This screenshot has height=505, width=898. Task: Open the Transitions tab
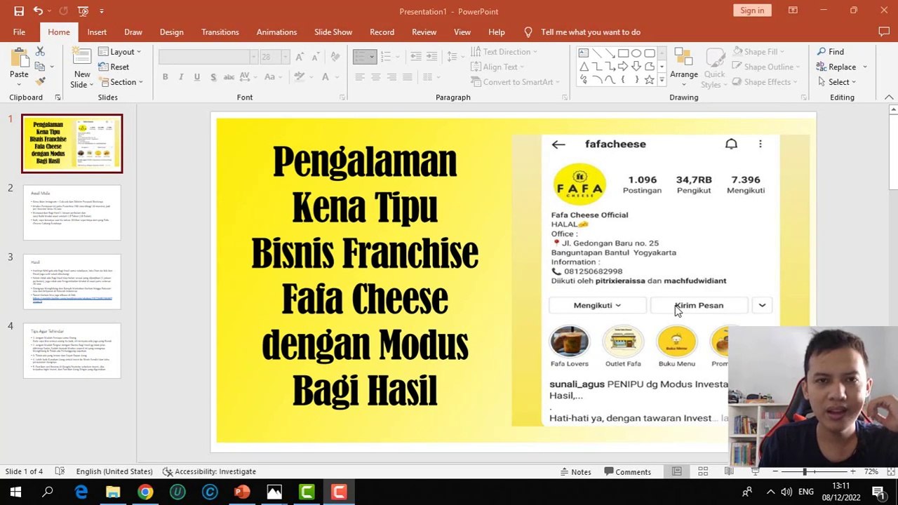point(220,32)
